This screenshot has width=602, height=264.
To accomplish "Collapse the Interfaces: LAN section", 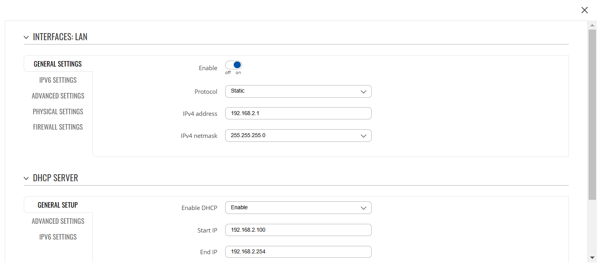I will point(26,37).
